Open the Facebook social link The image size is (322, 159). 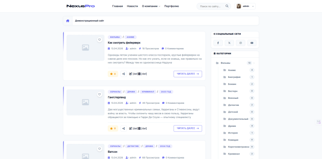point(218,43)
